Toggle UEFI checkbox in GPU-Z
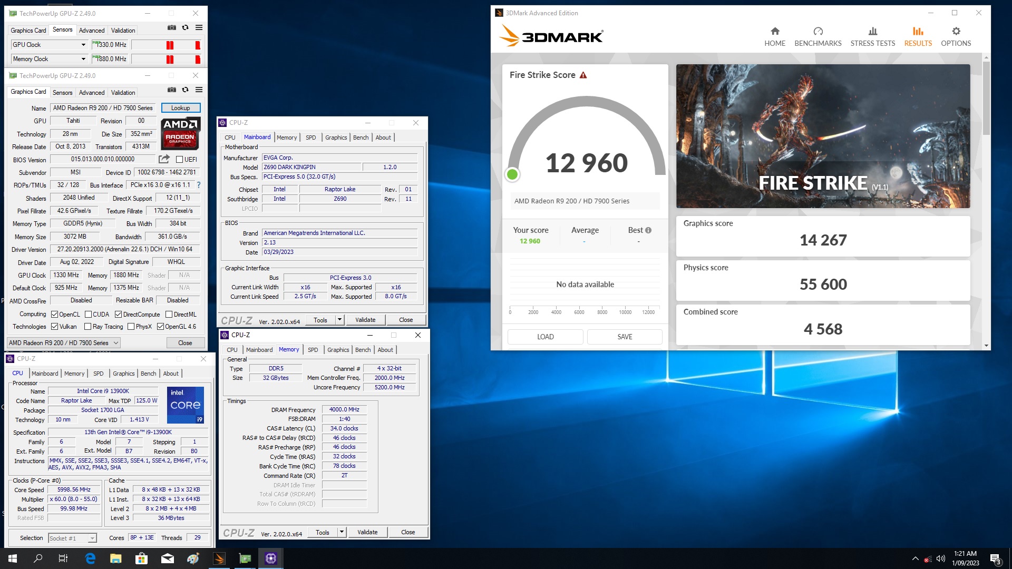The width and height of the screenshot is (1012, 569). [x=179, y=160]
